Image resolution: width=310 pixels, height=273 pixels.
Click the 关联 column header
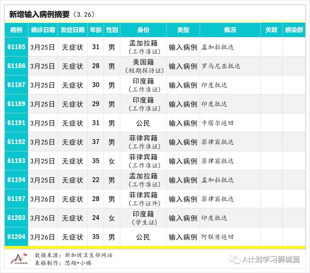(x=271, y=30)
